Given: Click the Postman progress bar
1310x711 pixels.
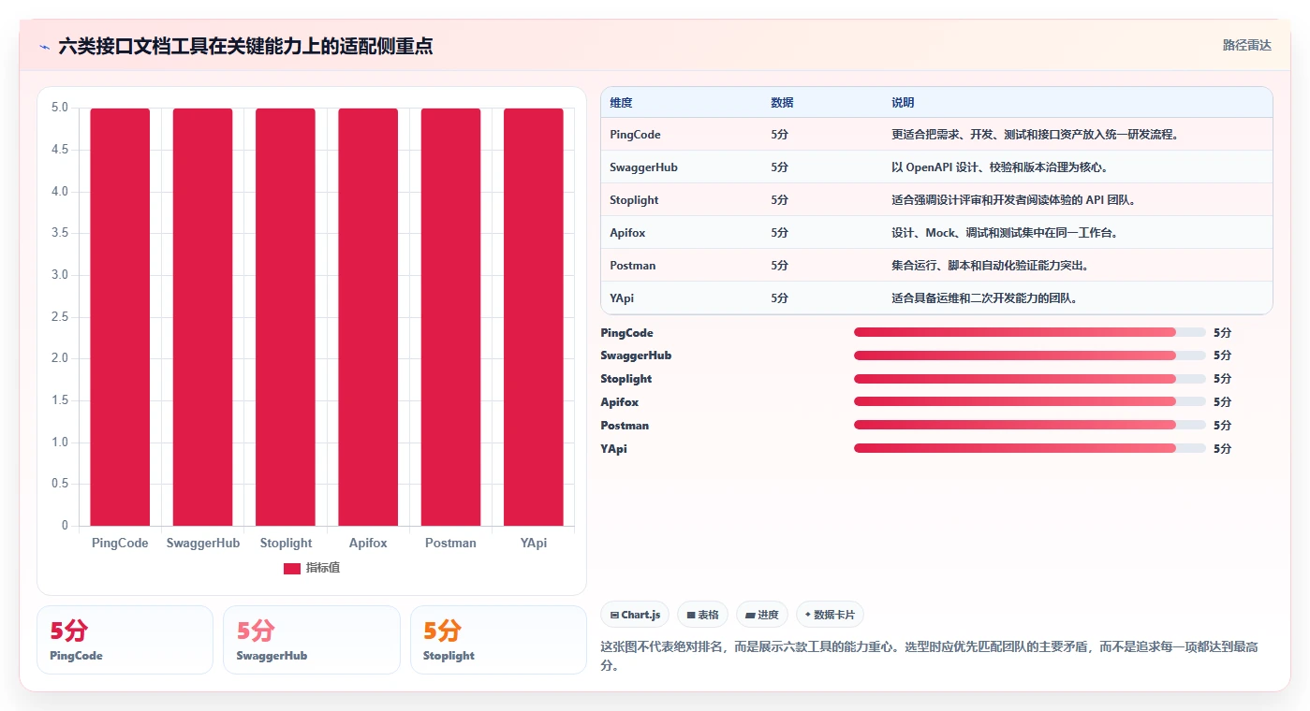Looking at the screenshot, I should tap(1029, 425).
